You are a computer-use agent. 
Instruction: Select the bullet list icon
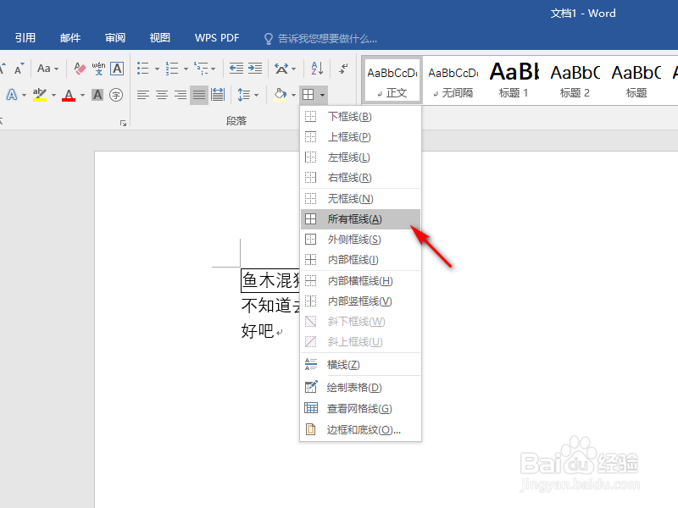click(142, 68)
